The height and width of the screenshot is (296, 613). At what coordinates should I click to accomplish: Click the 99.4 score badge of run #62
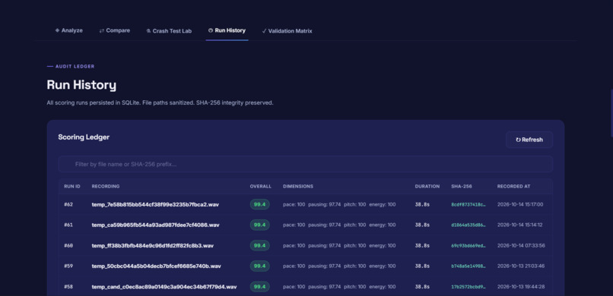(259, 204)
